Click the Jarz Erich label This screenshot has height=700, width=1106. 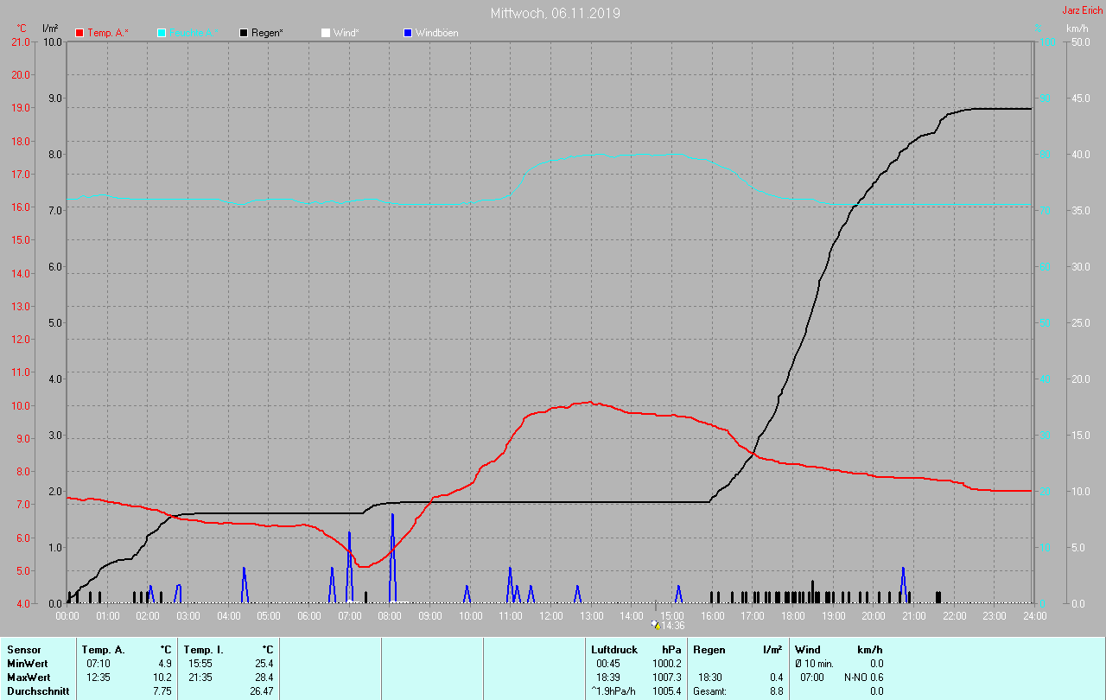tap(1082, 10)
